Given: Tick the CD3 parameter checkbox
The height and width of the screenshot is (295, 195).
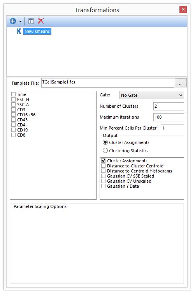Looking at the screenshot, I should (13, 110).
